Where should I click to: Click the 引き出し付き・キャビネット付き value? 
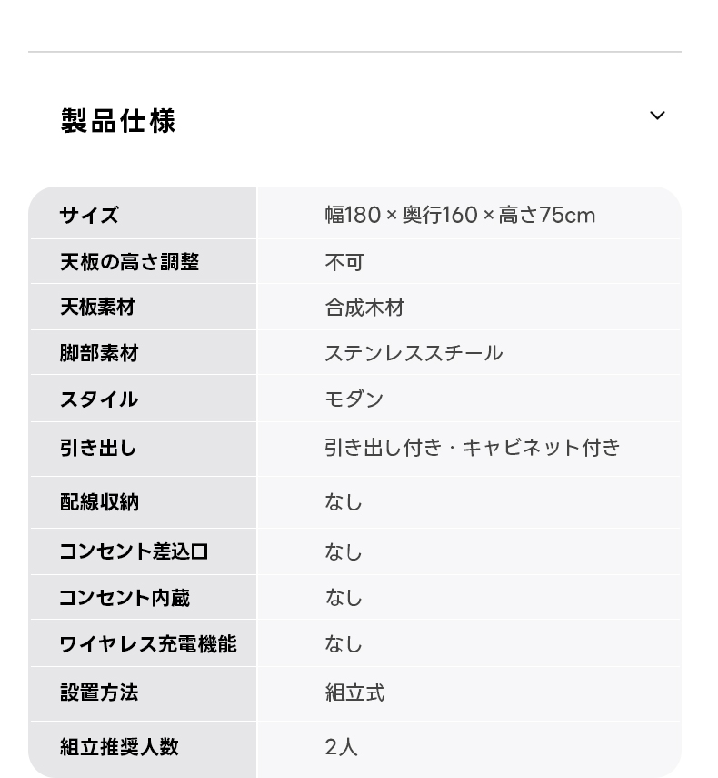tap(473, 448)
